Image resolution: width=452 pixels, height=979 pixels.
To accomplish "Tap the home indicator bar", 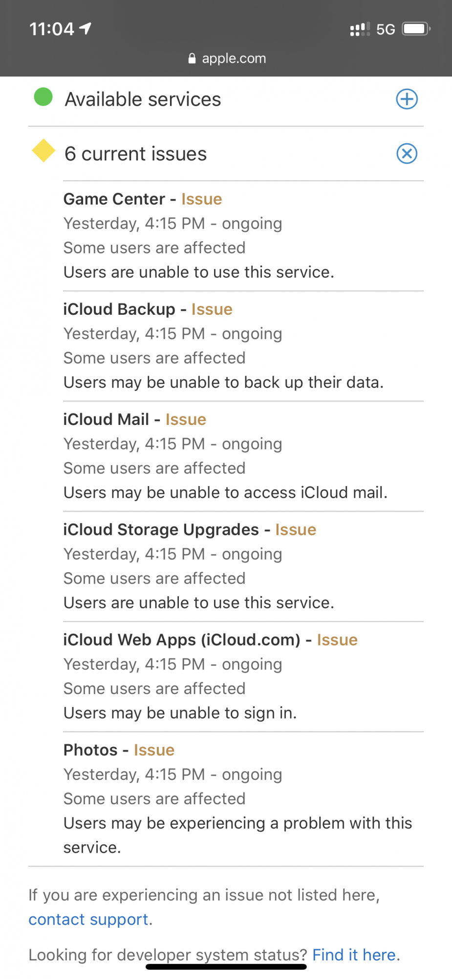I will pyautogui.click(x=226, y=967).
